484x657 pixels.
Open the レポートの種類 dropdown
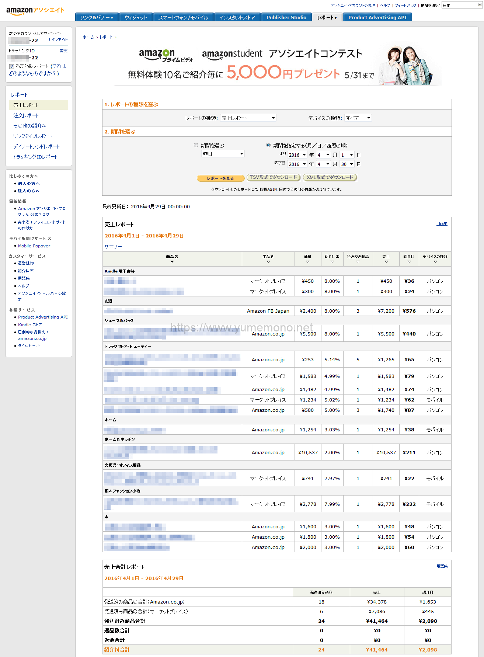pyautogui.click(x=248, y=118)
